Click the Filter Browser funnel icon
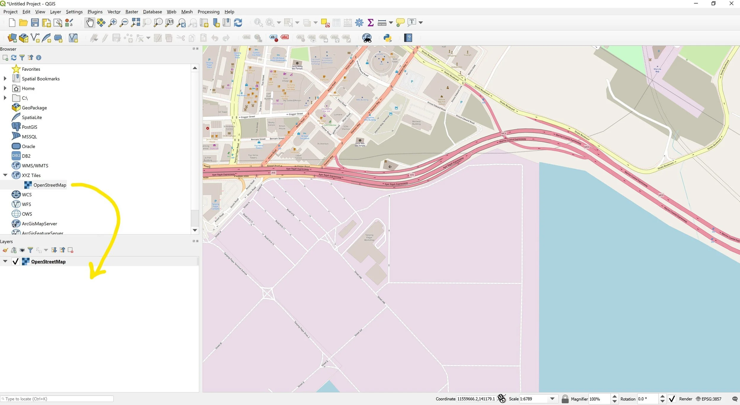This screenshot has height=405, width=740. (22, 58)
